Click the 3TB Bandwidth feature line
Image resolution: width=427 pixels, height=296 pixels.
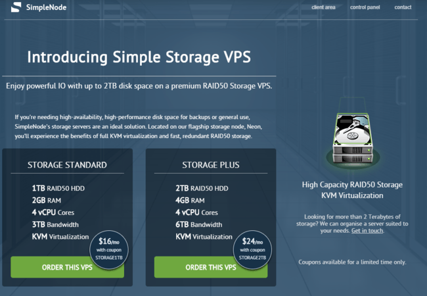tap(55, 224)
